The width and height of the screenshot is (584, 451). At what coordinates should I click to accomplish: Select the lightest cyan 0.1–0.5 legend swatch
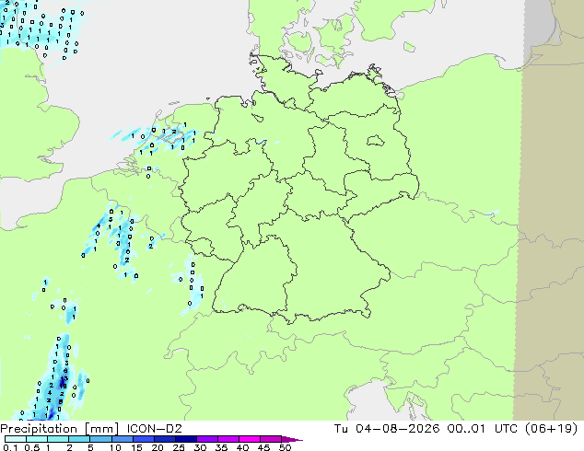pyautogui.click(x=16, y=439)
